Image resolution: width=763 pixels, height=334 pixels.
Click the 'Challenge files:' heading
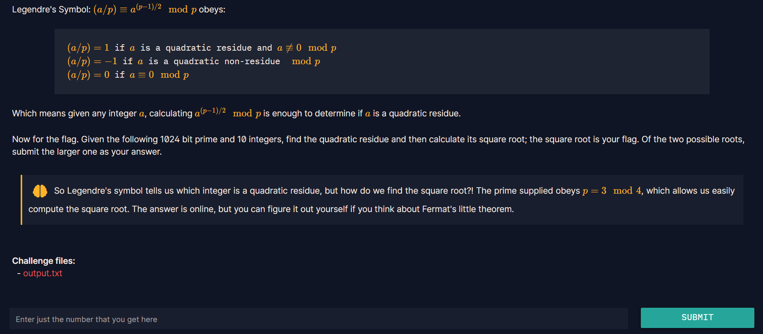pyautogui.click(x=44, y=261)
